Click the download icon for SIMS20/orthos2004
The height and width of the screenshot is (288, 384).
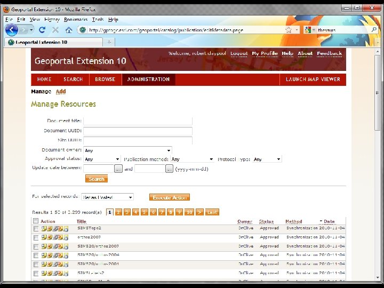point(49,255)
